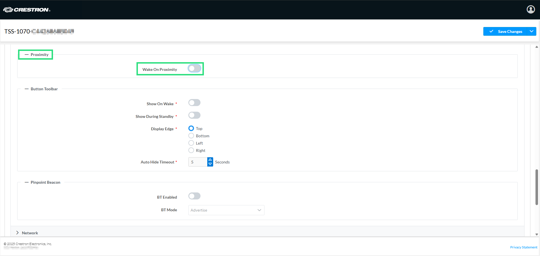This screenshot has width=540, height=256.
Task: Enable the BT Enabled switch
Action: pyautogui.click(x=194, y=196)
